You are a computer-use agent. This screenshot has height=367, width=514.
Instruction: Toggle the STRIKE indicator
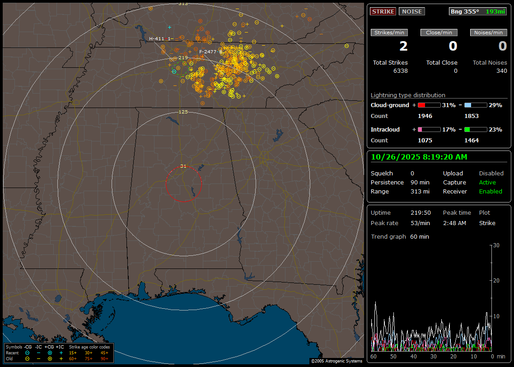383,11
